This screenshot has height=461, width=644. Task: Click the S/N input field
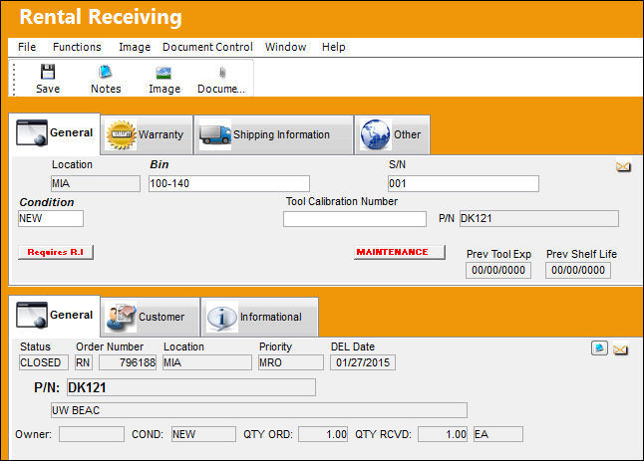coord(464,184)
